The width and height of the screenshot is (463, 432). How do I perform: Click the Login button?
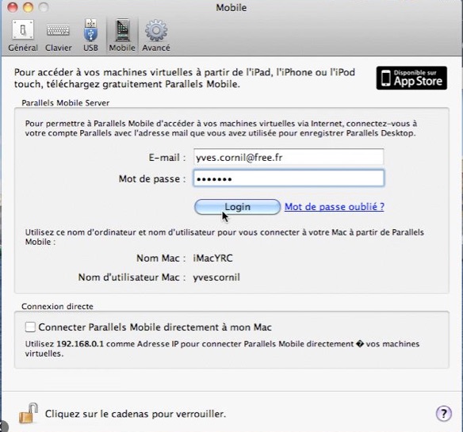pyautogui.click(x=237, y=207)
